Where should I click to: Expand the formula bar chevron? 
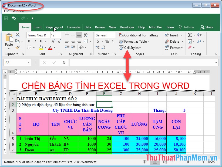[x=216, y=62]
